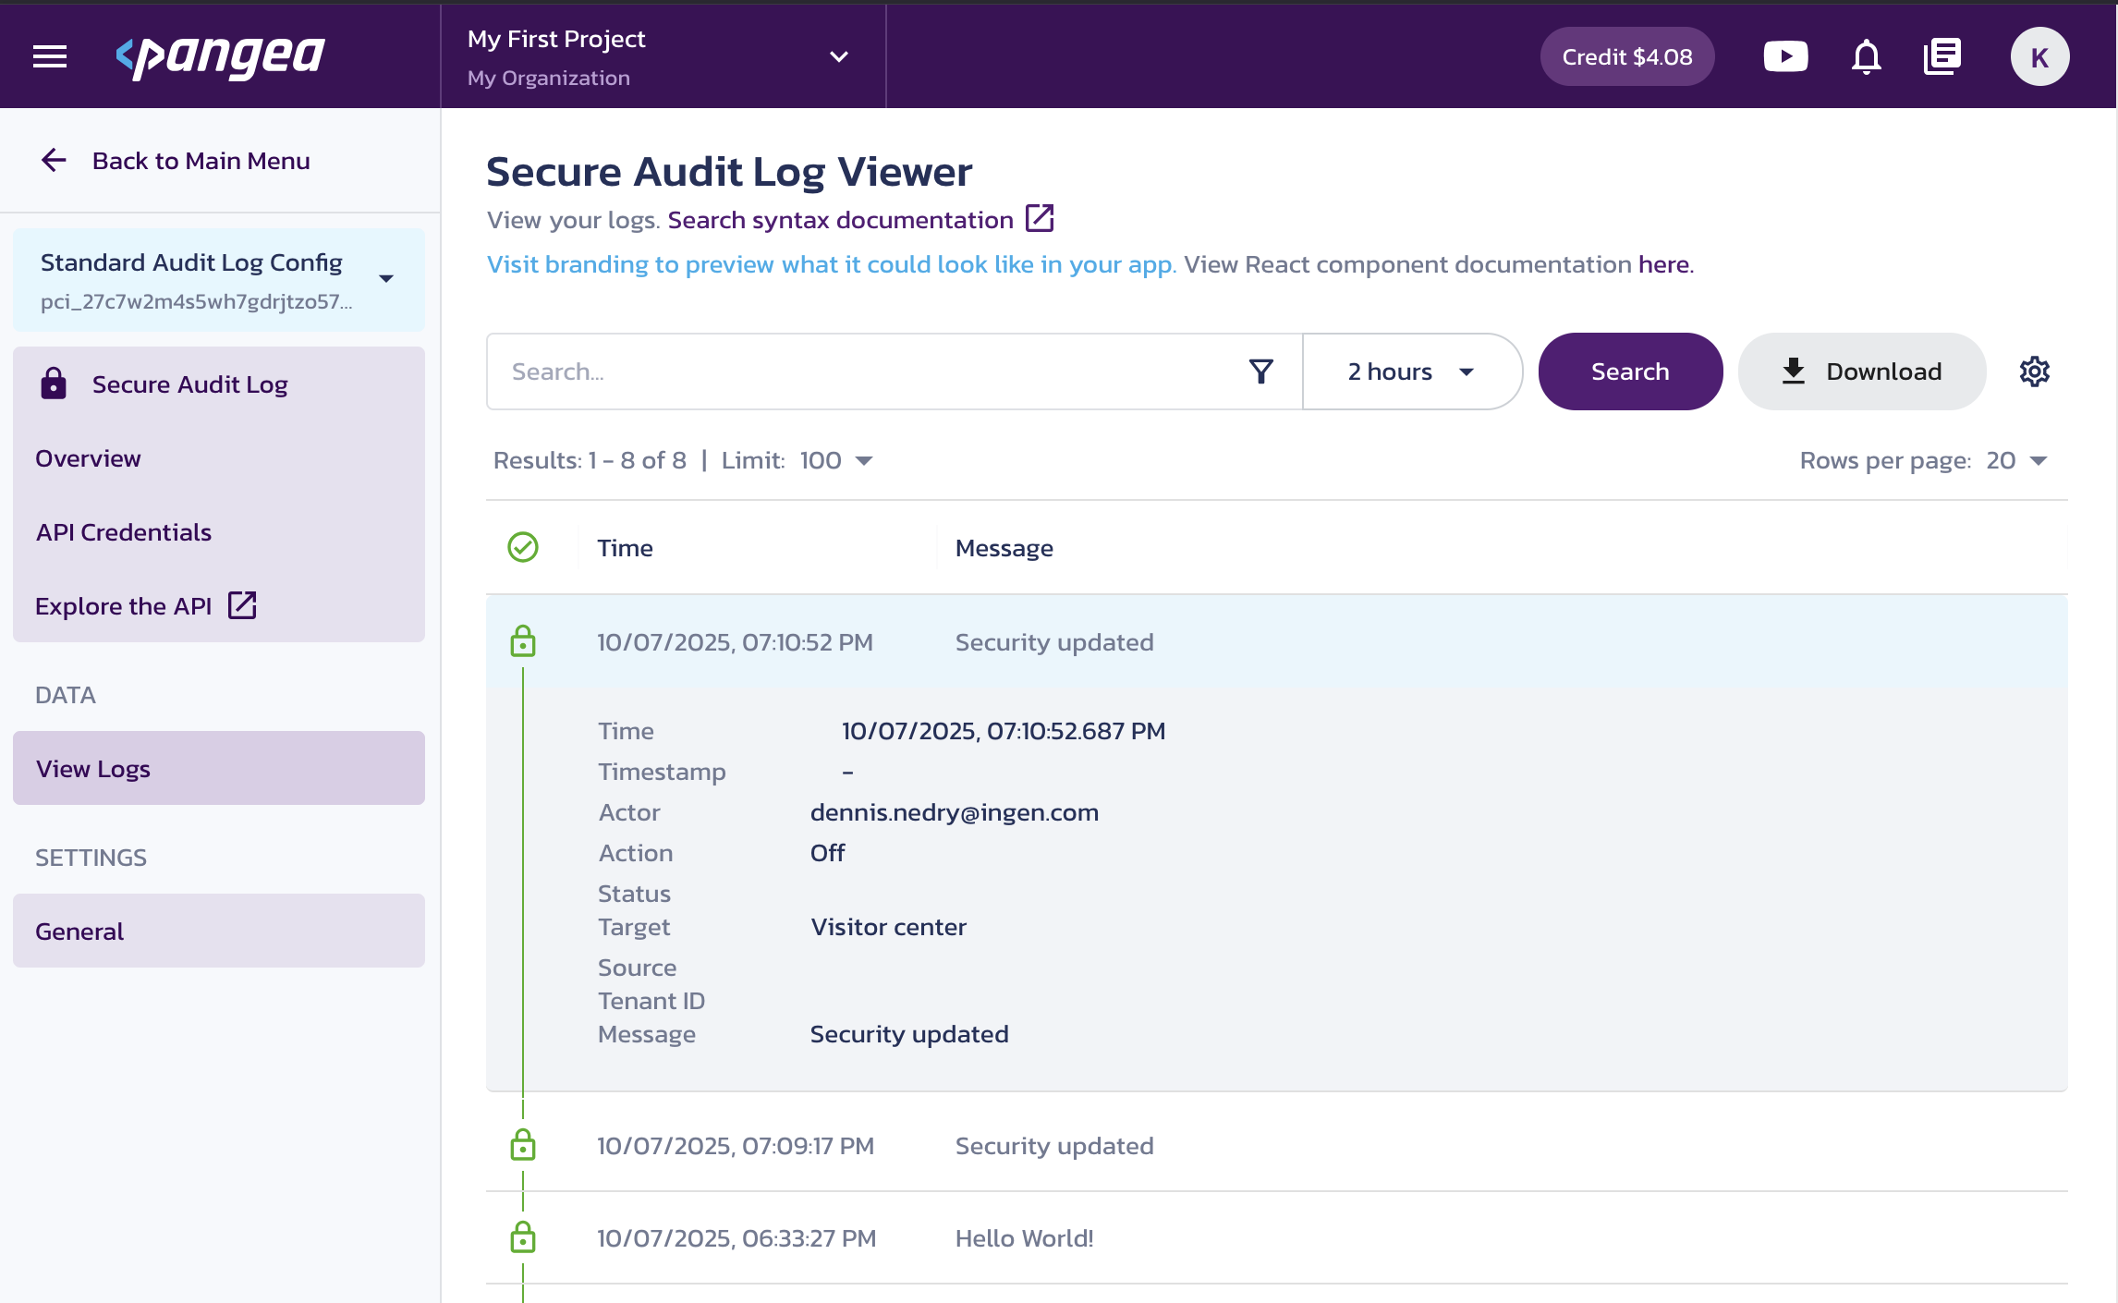Open the 2 hours time range dropdown

point(1411,371)
